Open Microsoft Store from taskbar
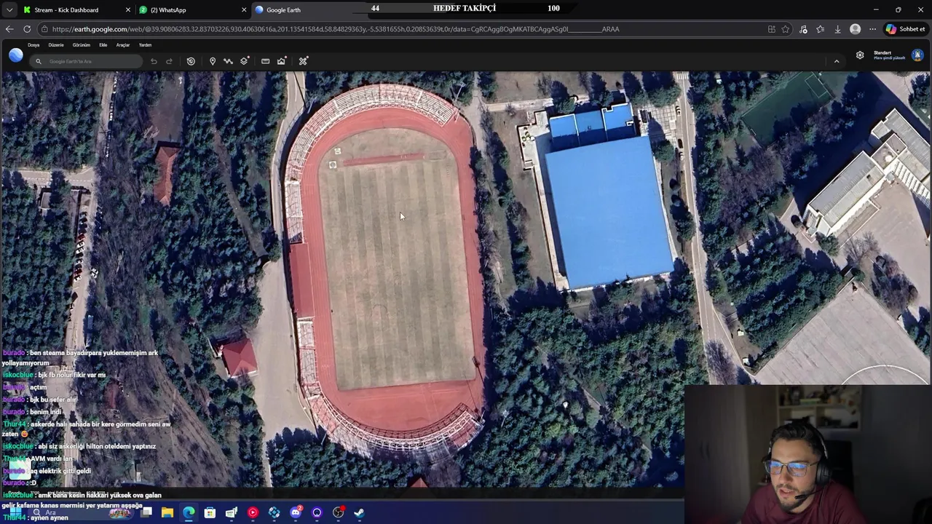The height and width of the screenshot is (524, 932). coord(210,512)
